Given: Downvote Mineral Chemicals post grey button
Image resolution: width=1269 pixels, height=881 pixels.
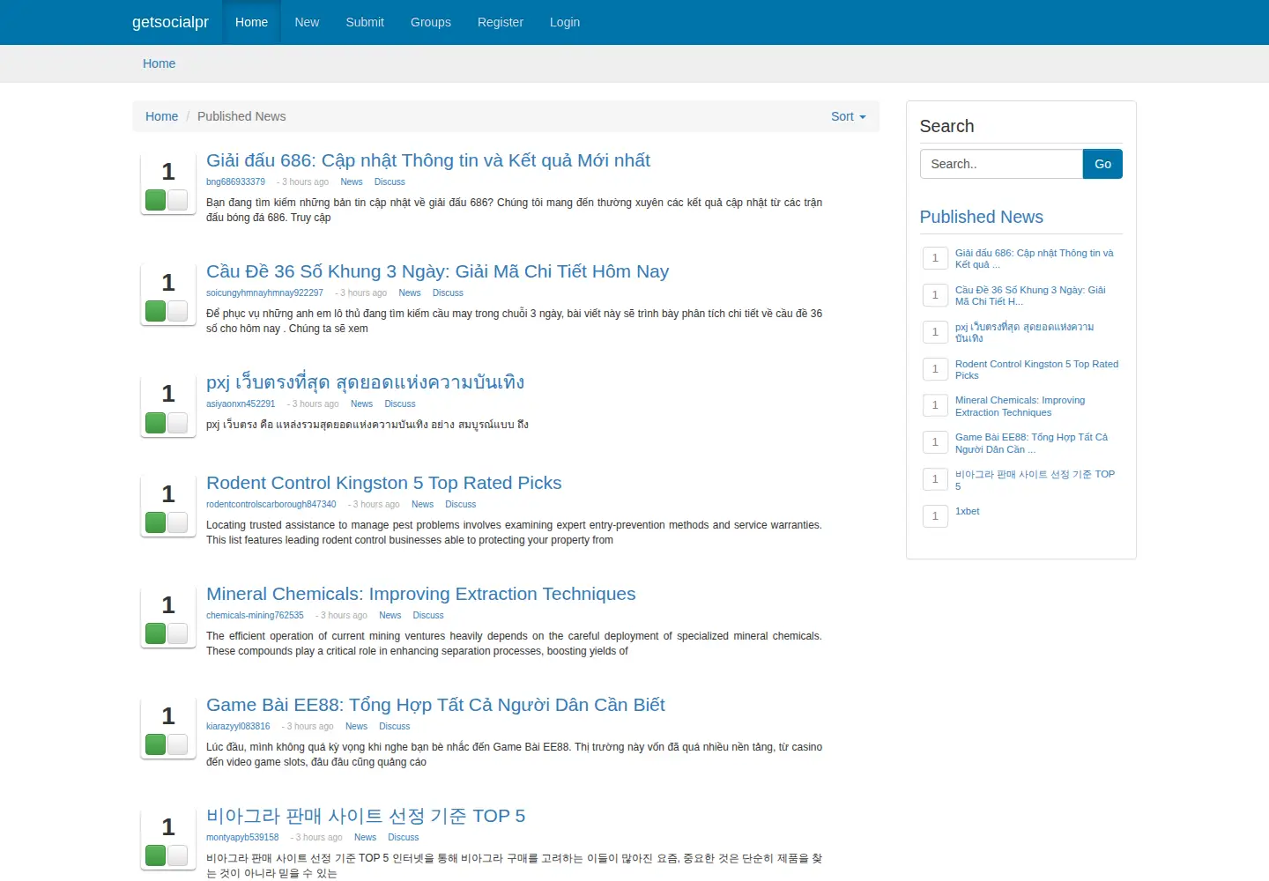Looking at the screenshot, I should tap(177, 633).
